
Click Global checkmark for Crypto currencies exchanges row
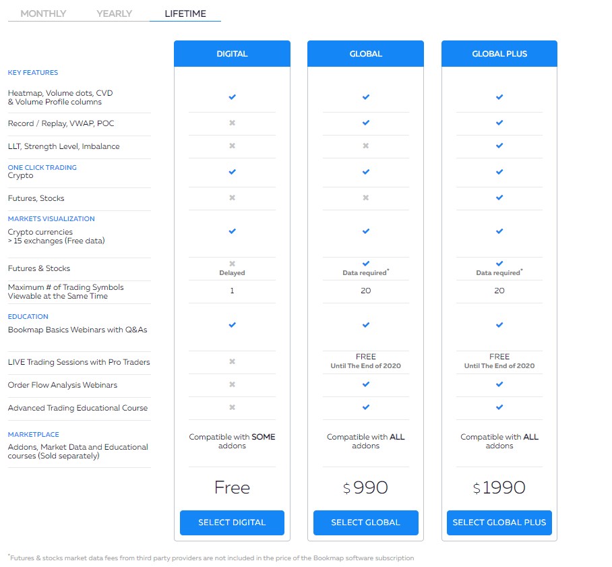(366, 231)
